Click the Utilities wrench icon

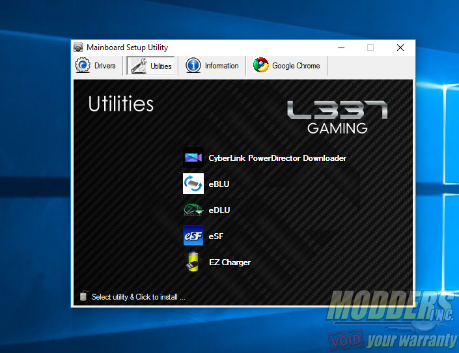pyautogui.click(x=139, y=66)
